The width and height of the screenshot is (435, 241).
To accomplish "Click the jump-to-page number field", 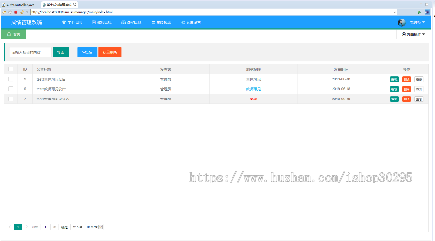I will click(45, 227).
